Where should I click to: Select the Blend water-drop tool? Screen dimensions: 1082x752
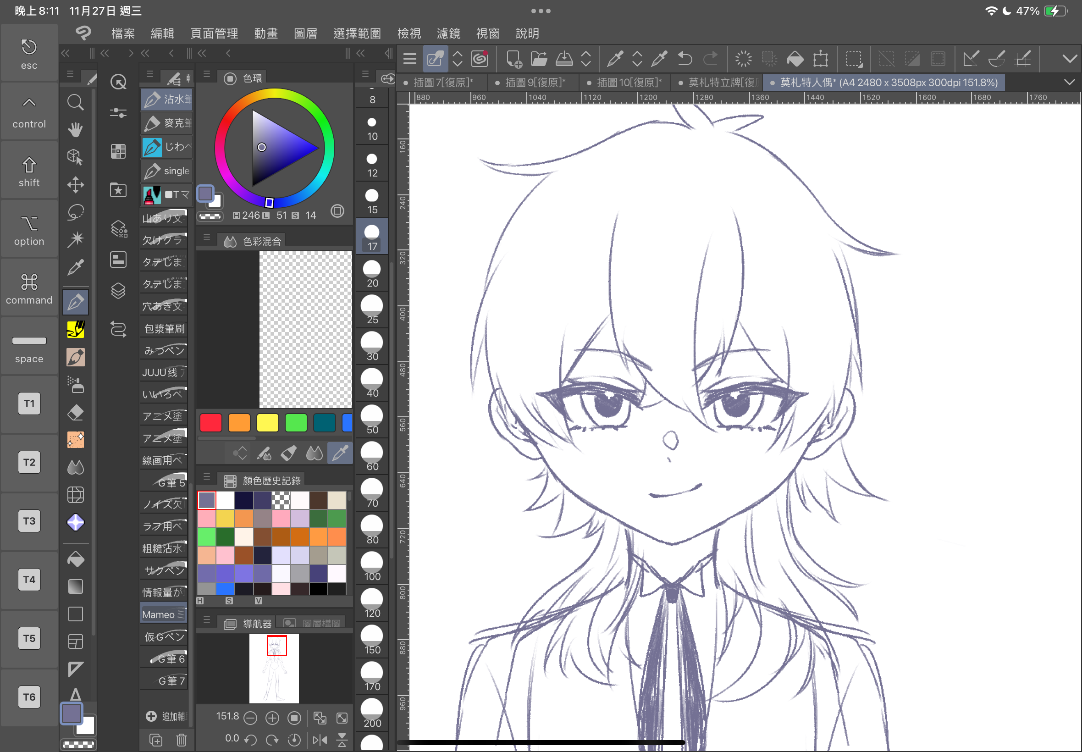[75, 467]
